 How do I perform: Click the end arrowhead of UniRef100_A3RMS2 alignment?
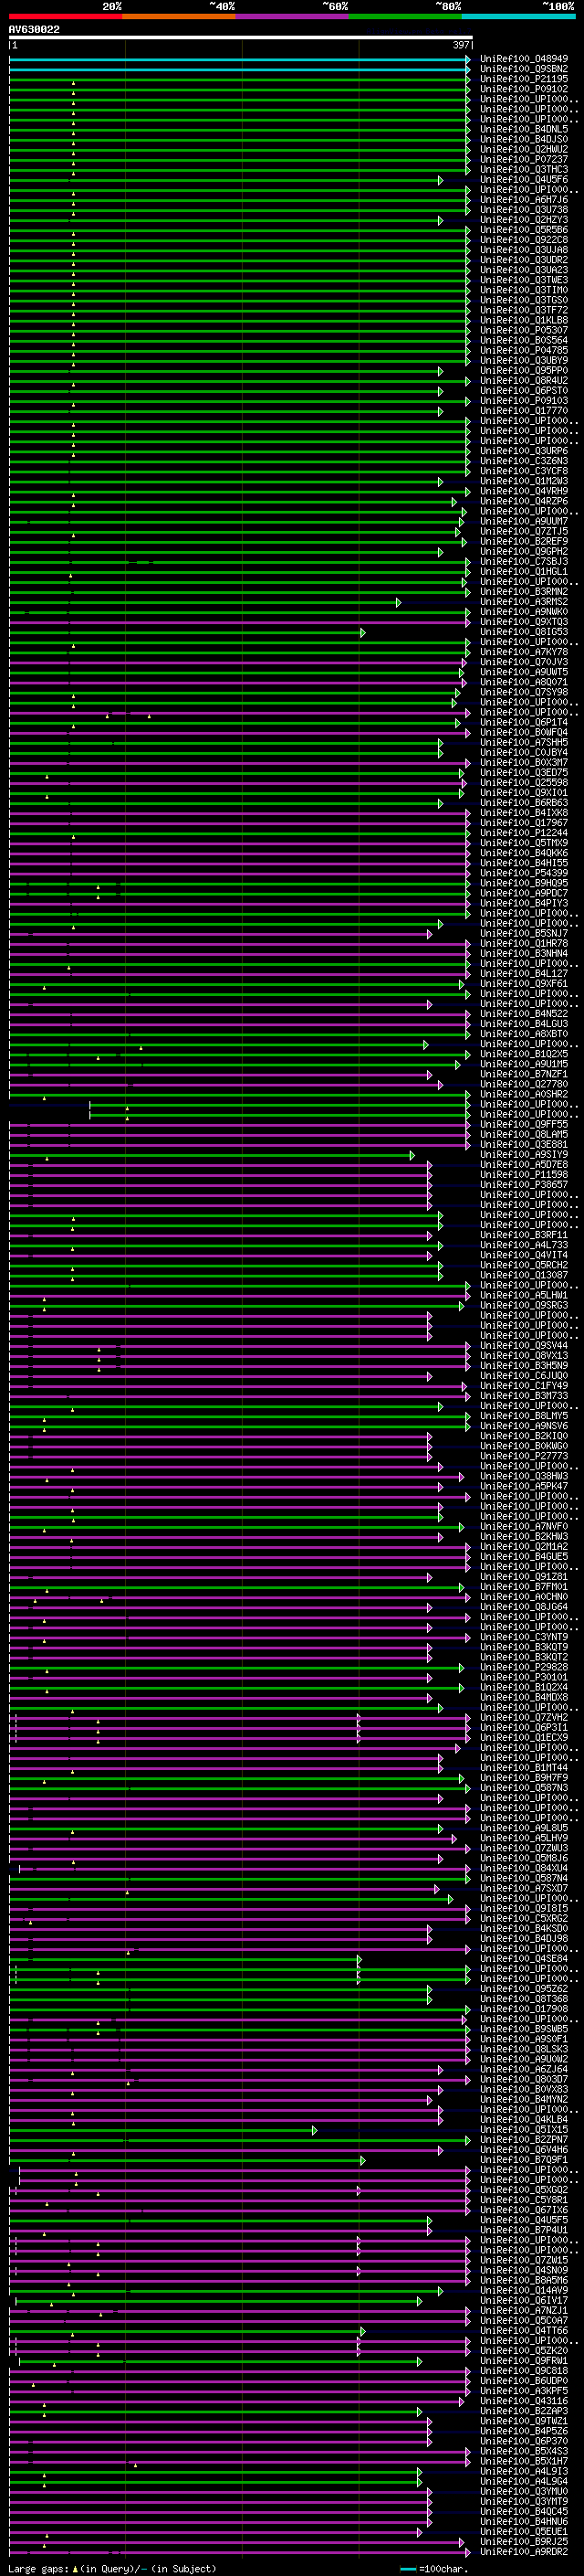[399, 602]
